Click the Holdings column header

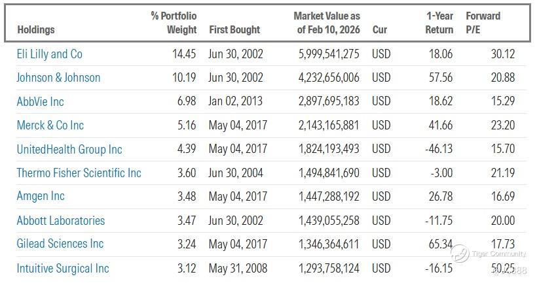[x=35, y=29]
